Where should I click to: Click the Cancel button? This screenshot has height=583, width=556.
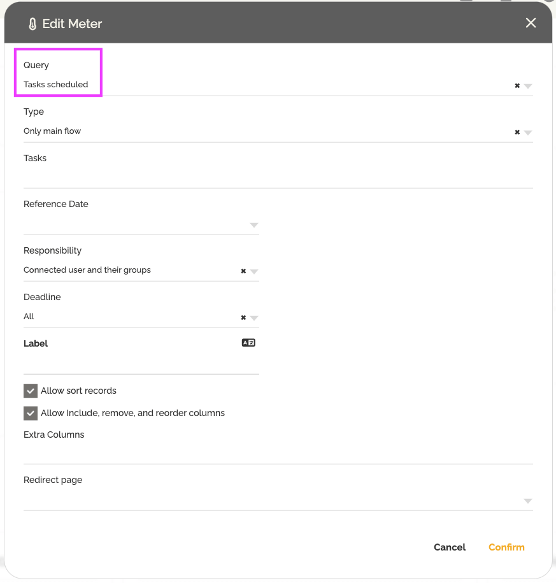point(450,547)
